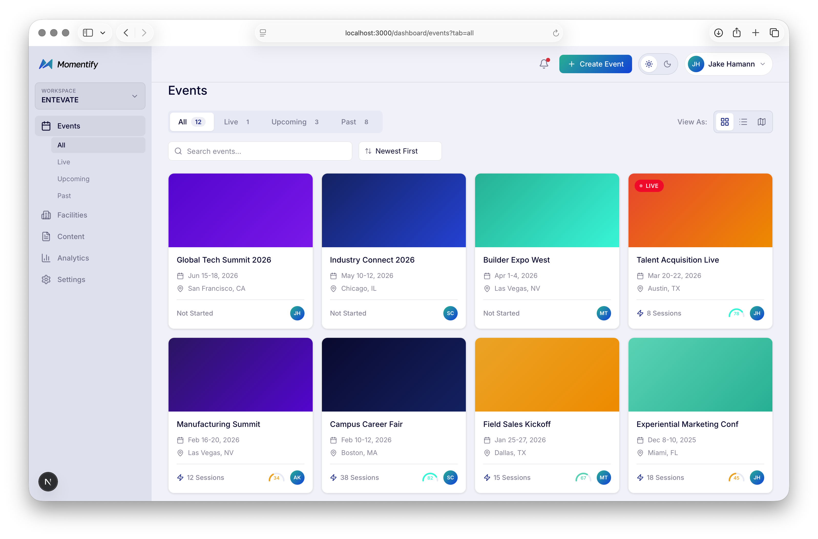Select the Past filter tab
The width and height of the screenshot is (818, 539).
point(349,122)
